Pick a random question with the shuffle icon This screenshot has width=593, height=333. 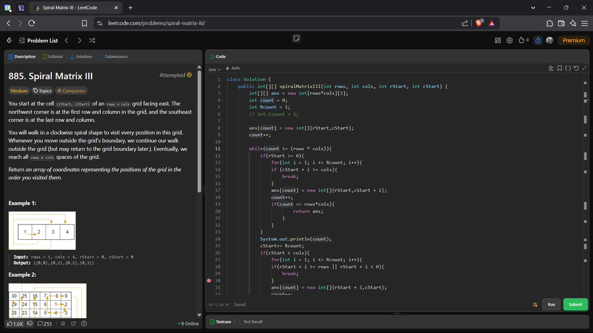pos(91,40)
